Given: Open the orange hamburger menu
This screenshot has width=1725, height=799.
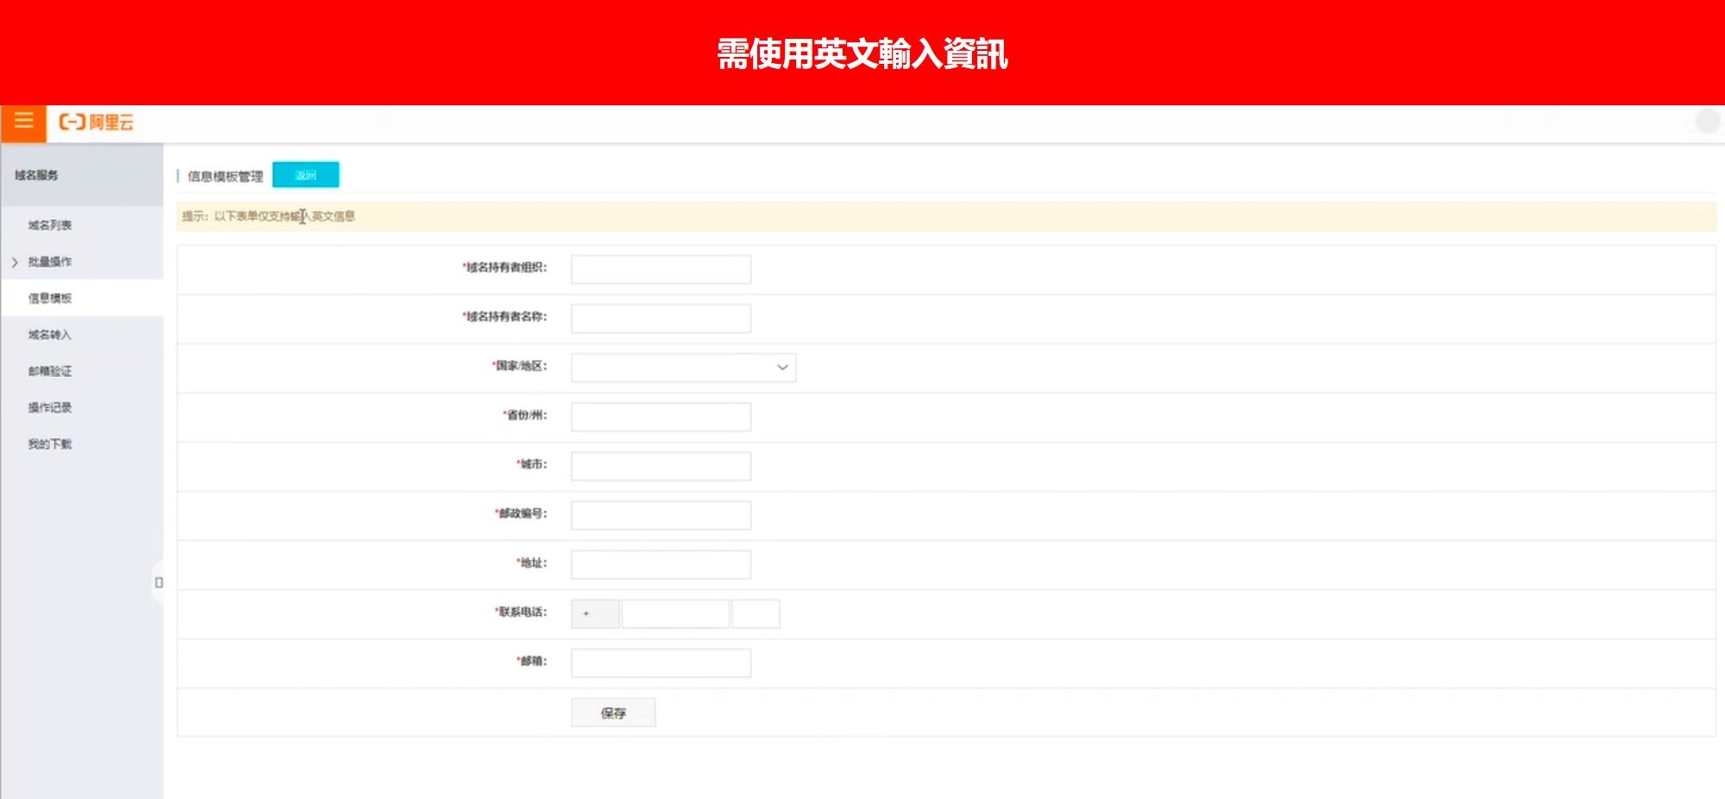Looking at the screenshot, I should point(23,122).
